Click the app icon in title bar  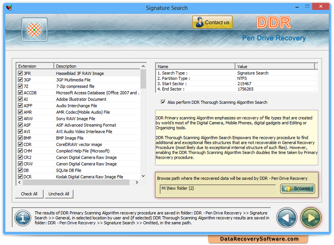click(9, 8)
